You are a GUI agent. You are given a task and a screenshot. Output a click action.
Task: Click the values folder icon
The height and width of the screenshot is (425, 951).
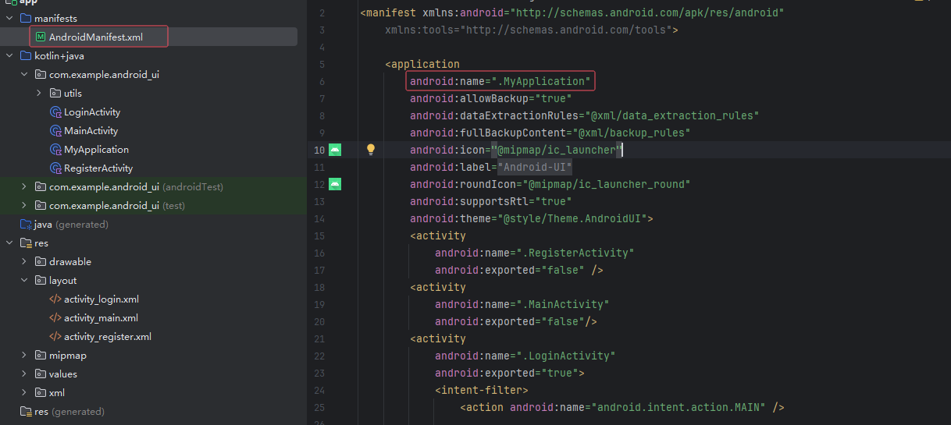(41, 374)
